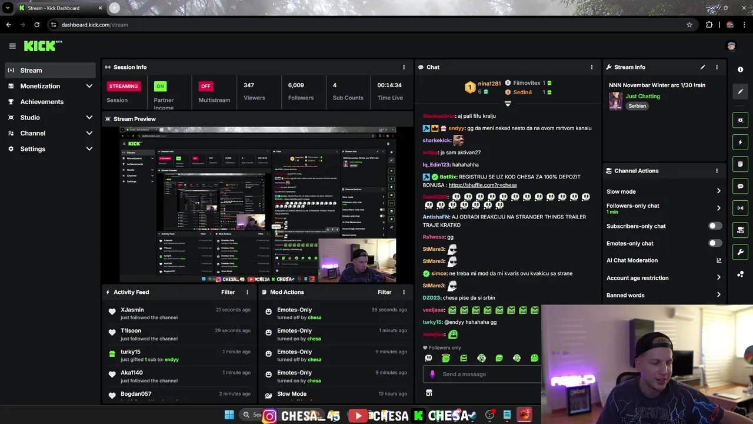Open Windows Start menu

[x=229, y=415]
